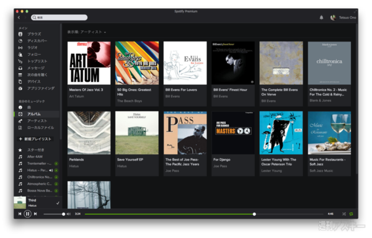372x238 pixels.
Task: Click The Beach Boys artist link
Action: coord(130,101)
